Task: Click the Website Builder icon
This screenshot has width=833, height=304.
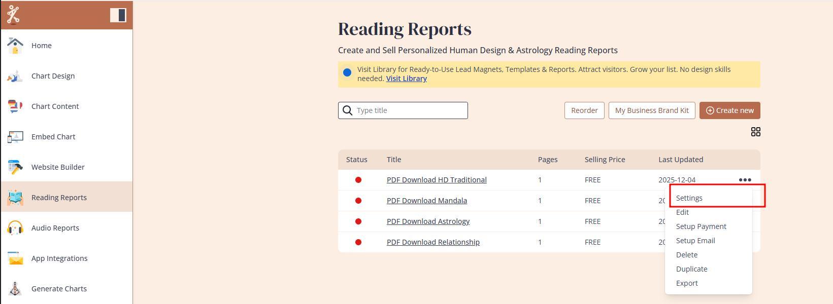Action: (15, 167)
